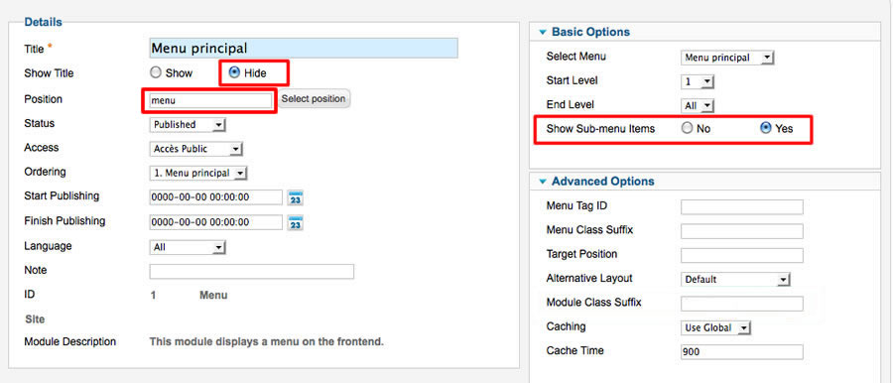Click the Title field containing Menu principal
The image size is (893, 383).
(x=304, y=49)
